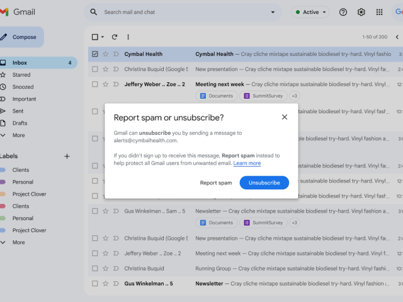Check the first Christina Buquid (Google S email checkbox
This screenshot has width=403, height=302.
[x=95, y=69]
